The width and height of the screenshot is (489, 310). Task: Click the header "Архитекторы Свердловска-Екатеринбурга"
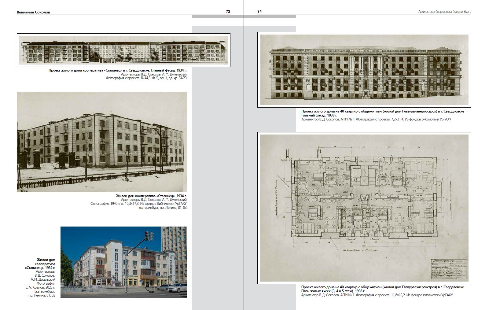point(445,12)
